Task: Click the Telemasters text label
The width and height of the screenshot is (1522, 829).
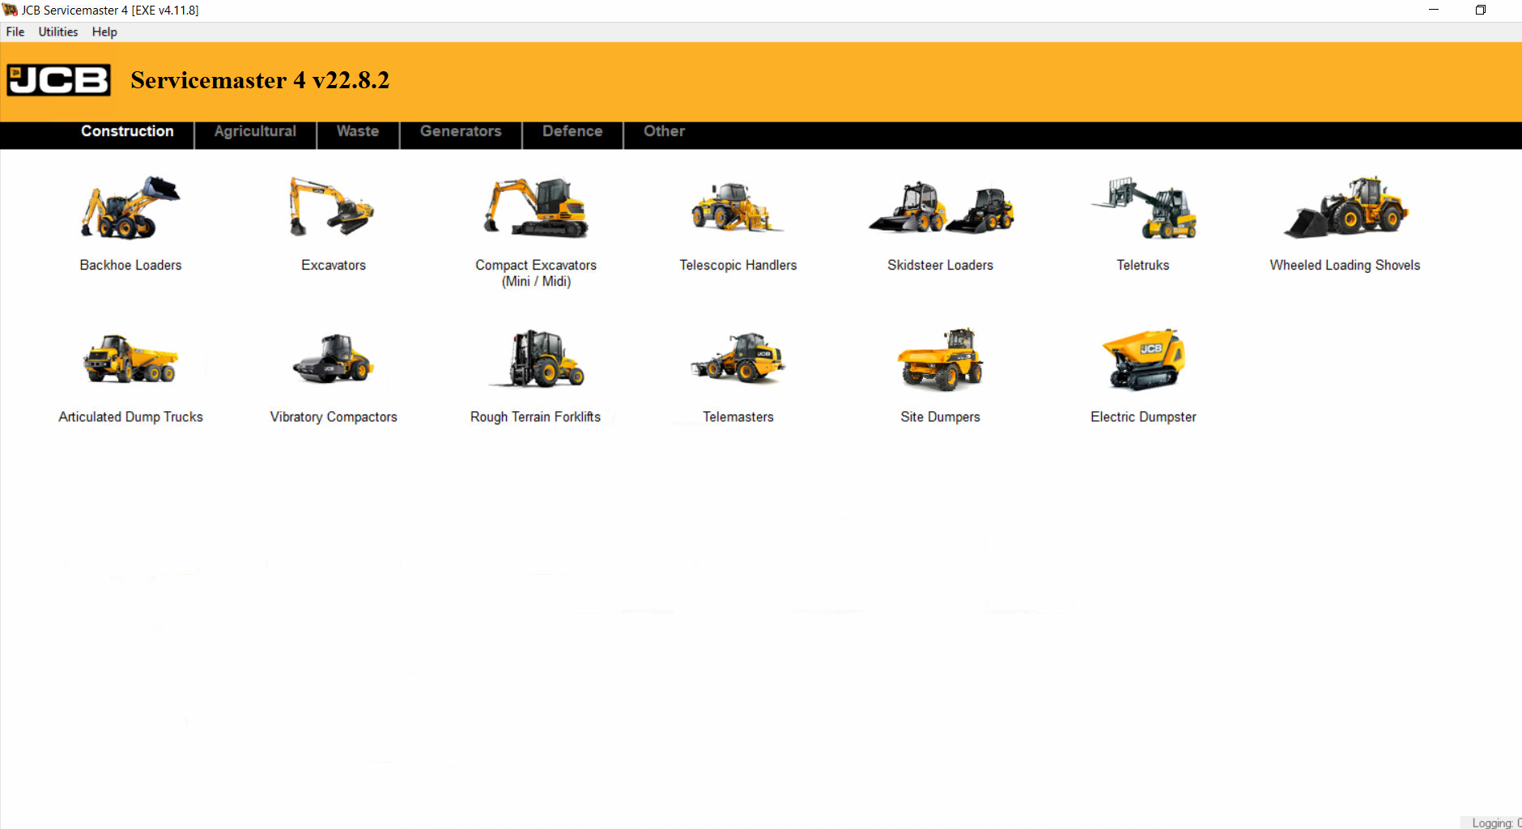Action: click(x=738, y=416)
